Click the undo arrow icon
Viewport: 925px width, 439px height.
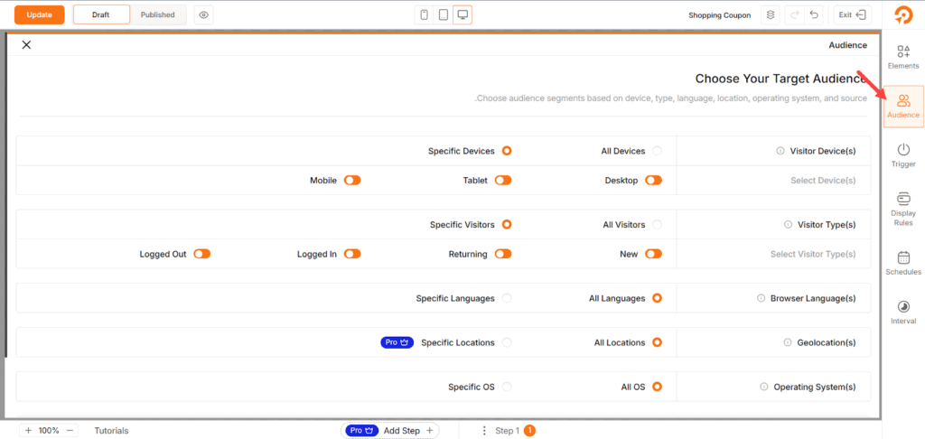click(815, 15)
